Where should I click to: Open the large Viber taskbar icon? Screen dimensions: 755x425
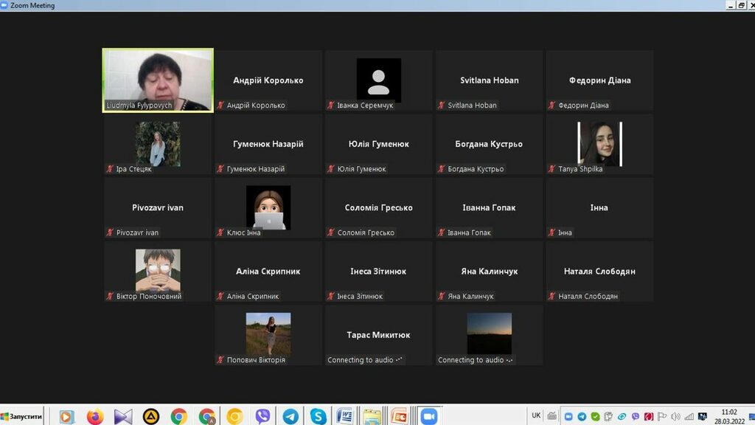pos(262,416)
